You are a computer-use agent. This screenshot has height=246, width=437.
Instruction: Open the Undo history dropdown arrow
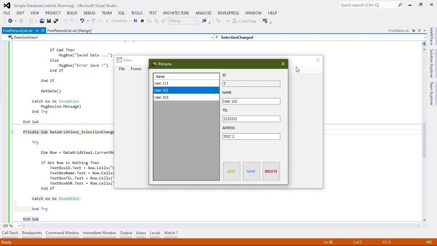88,21
